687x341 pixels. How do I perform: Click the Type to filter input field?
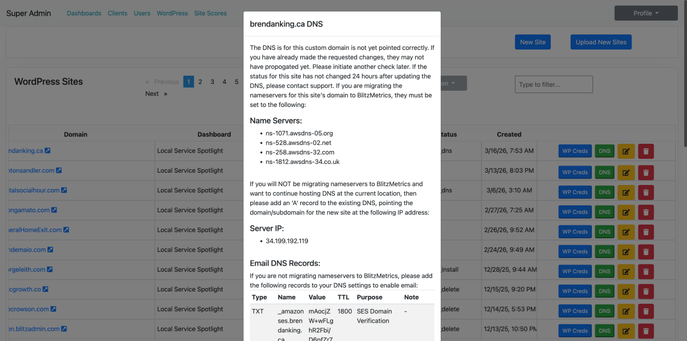pos(553,84)
